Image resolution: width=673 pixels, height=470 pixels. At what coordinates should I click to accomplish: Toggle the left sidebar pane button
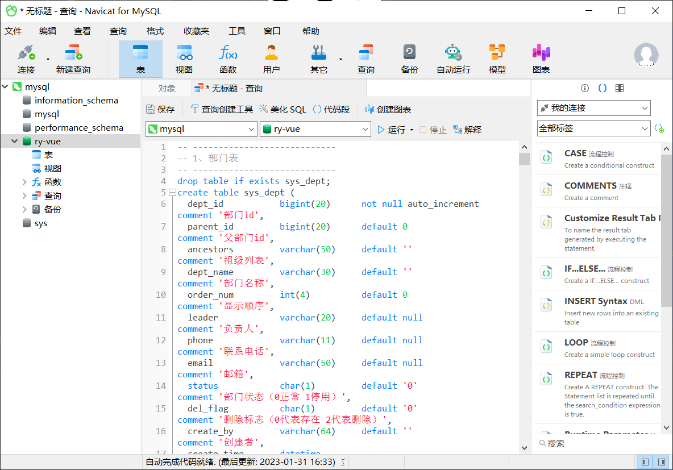(645, 462)
